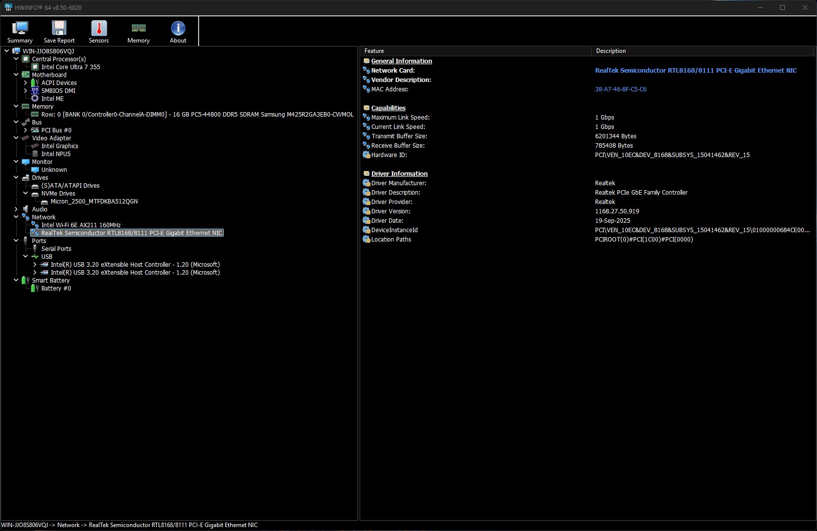Click the icon beside Intel NPU5
The image size is (817, 531).
35,154
